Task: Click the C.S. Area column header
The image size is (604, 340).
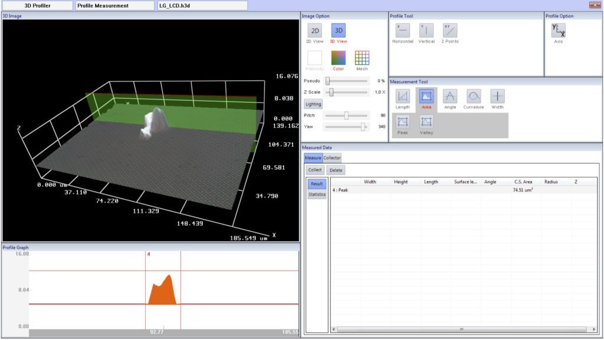Action: point(523,182)
